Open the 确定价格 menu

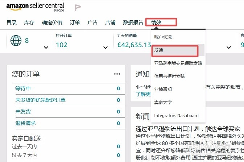52,22
